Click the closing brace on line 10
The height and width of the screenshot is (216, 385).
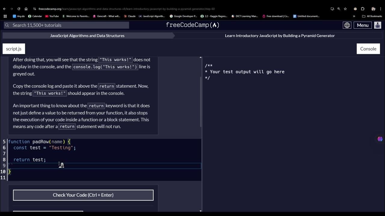[x=9, y=172]
